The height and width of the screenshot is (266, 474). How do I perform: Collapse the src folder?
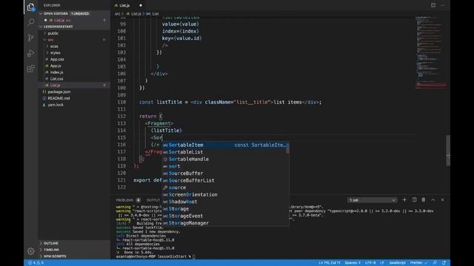tap(44, 40)
